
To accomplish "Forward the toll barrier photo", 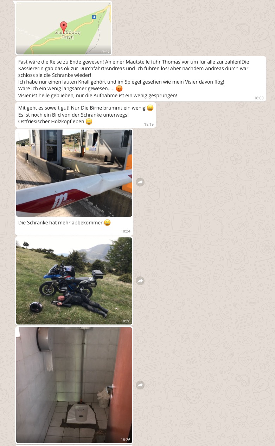I will pos(140,182).
